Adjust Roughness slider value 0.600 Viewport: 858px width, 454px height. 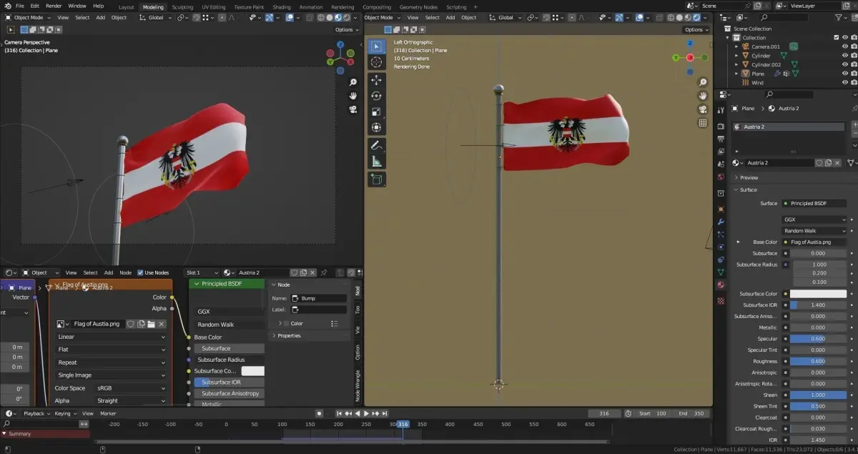[x=818, y=361]
